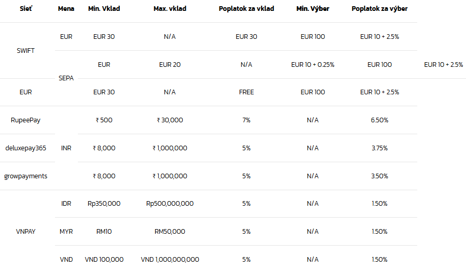The height and width of the screenshot is (269, 466).
Task: Click the VND 1,000,000,000 cell
Action: pyautogui.click(x=170, y=260)
